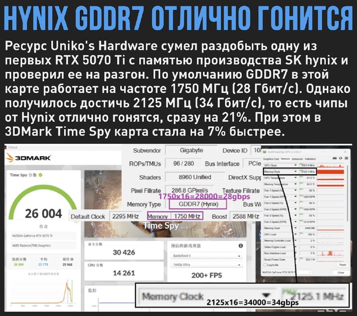Viewport: 357px width, 316px height.
Task: Click the GPU Clock sensor graph
Action: [330, 165]
